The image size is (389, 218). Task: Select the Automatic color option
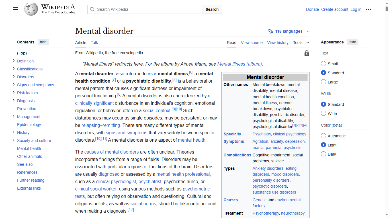[x=324, y=136]
